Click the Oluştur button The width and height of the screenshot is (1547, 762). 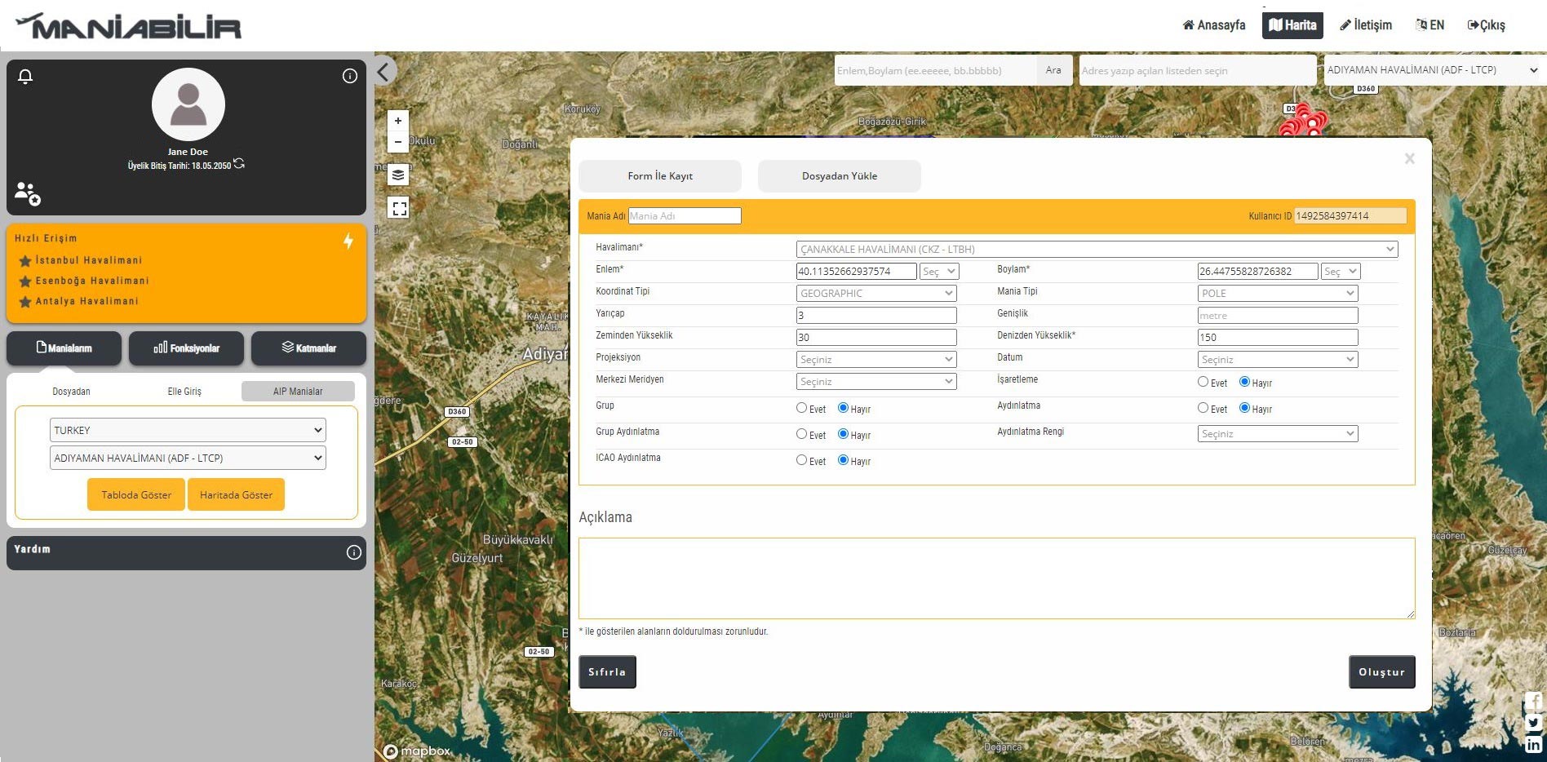[1381, 672]
